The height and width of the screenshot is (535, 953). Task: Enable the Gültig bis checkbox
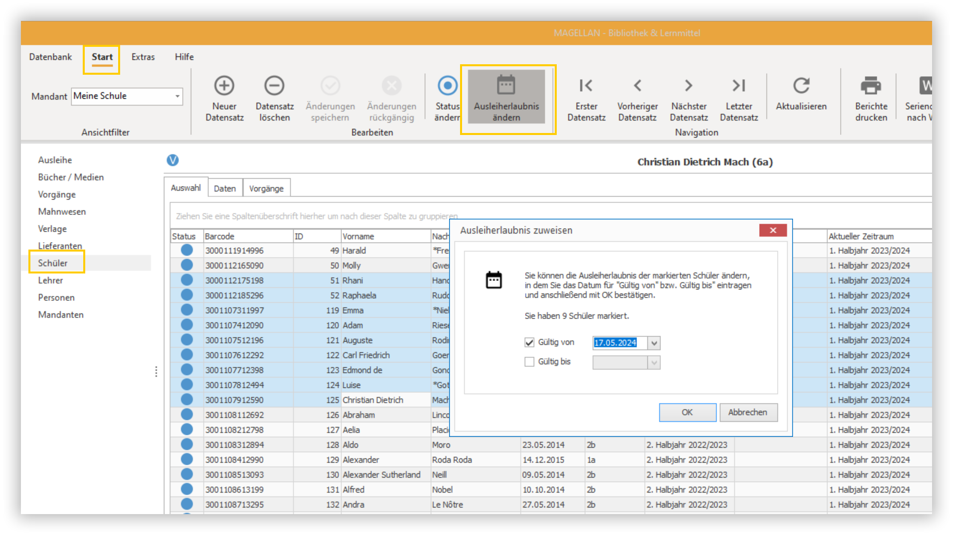[529, 362]
